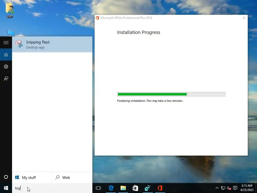This screenshot has height=193, width=257.
Task: Click the Office logo in installer title bar
Action: (97, 18)
